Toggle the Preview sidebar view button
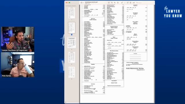 82,3
